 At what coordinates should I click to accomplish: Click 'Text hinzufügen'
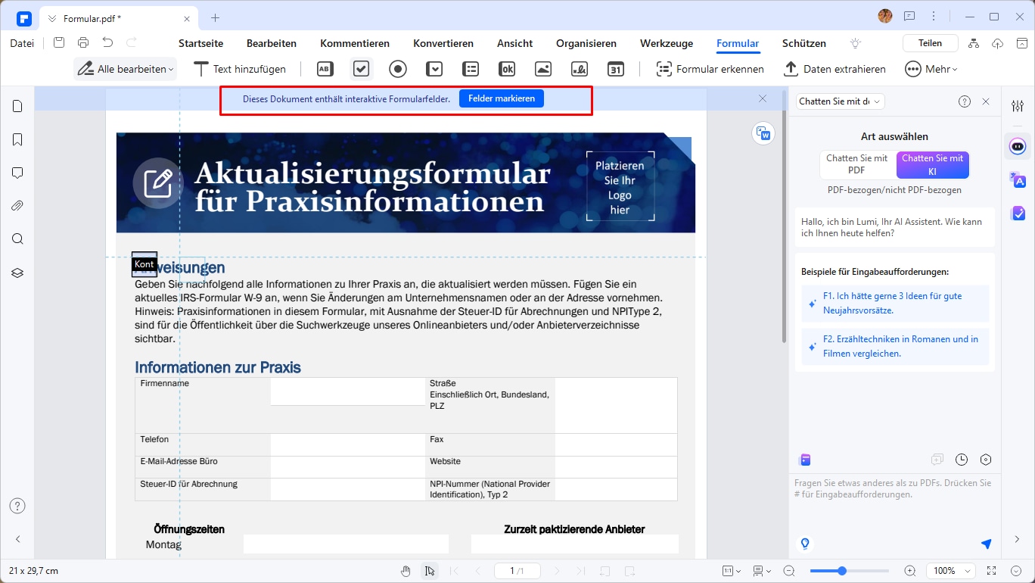point(240,69)
